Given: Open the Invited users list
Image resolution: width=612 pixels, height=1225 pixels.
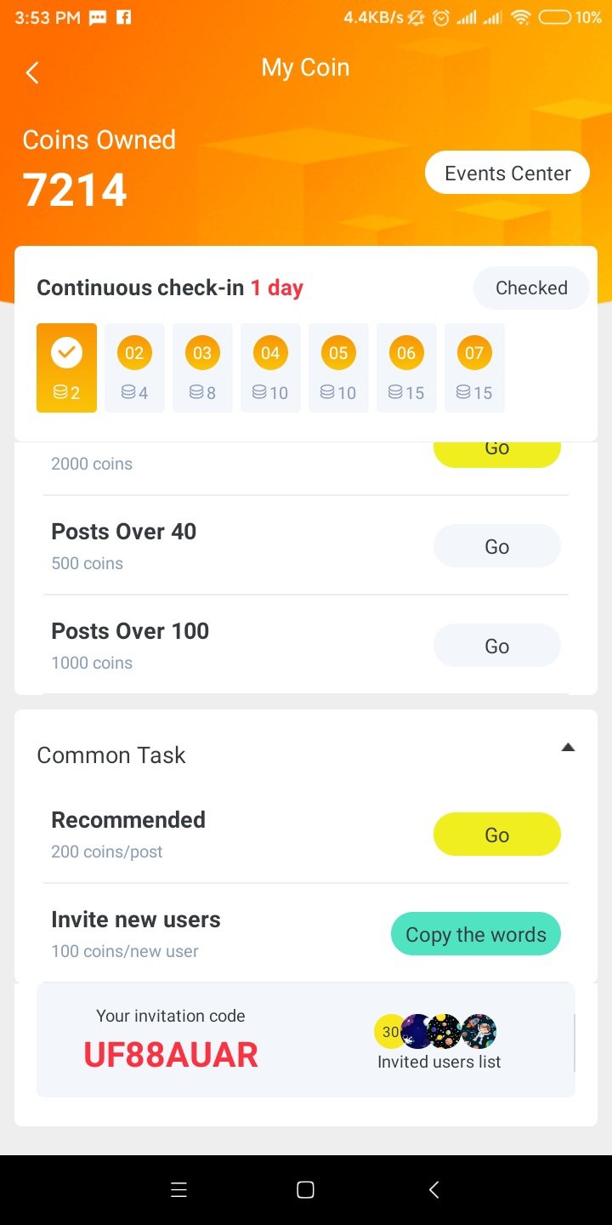Looking at the screenshot, I should click(x=439, y=1063).
